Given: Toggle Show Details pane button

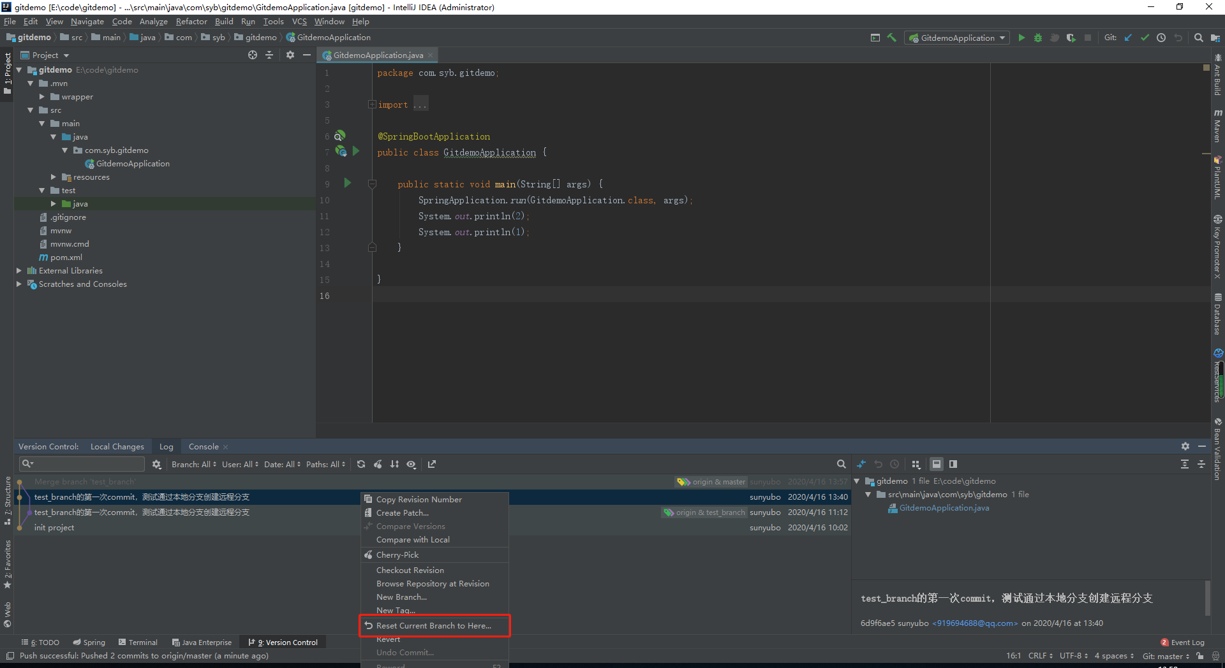Looking at the screenshot, I should coord(937,464).
